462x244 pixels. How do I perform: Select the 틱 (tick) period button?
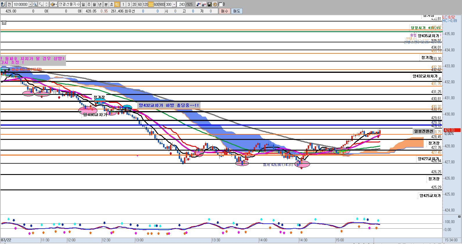(x=117, y=4)
